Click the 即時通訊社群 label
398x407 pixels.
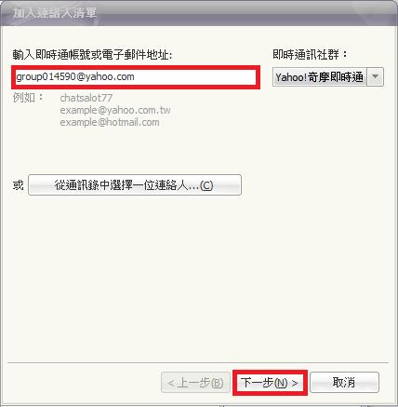pos(310,55)
